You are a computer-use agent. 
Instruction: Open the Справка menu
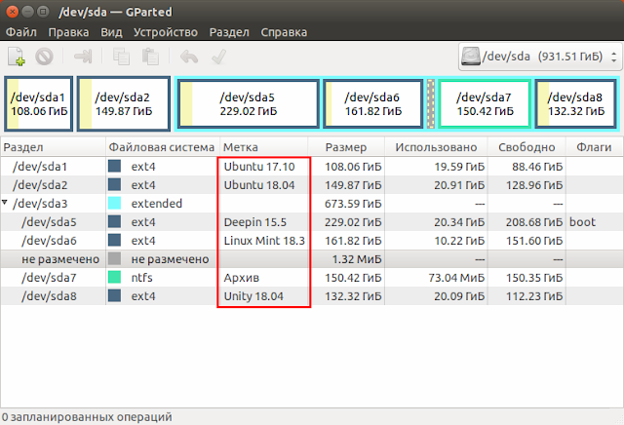coord(284,32)
